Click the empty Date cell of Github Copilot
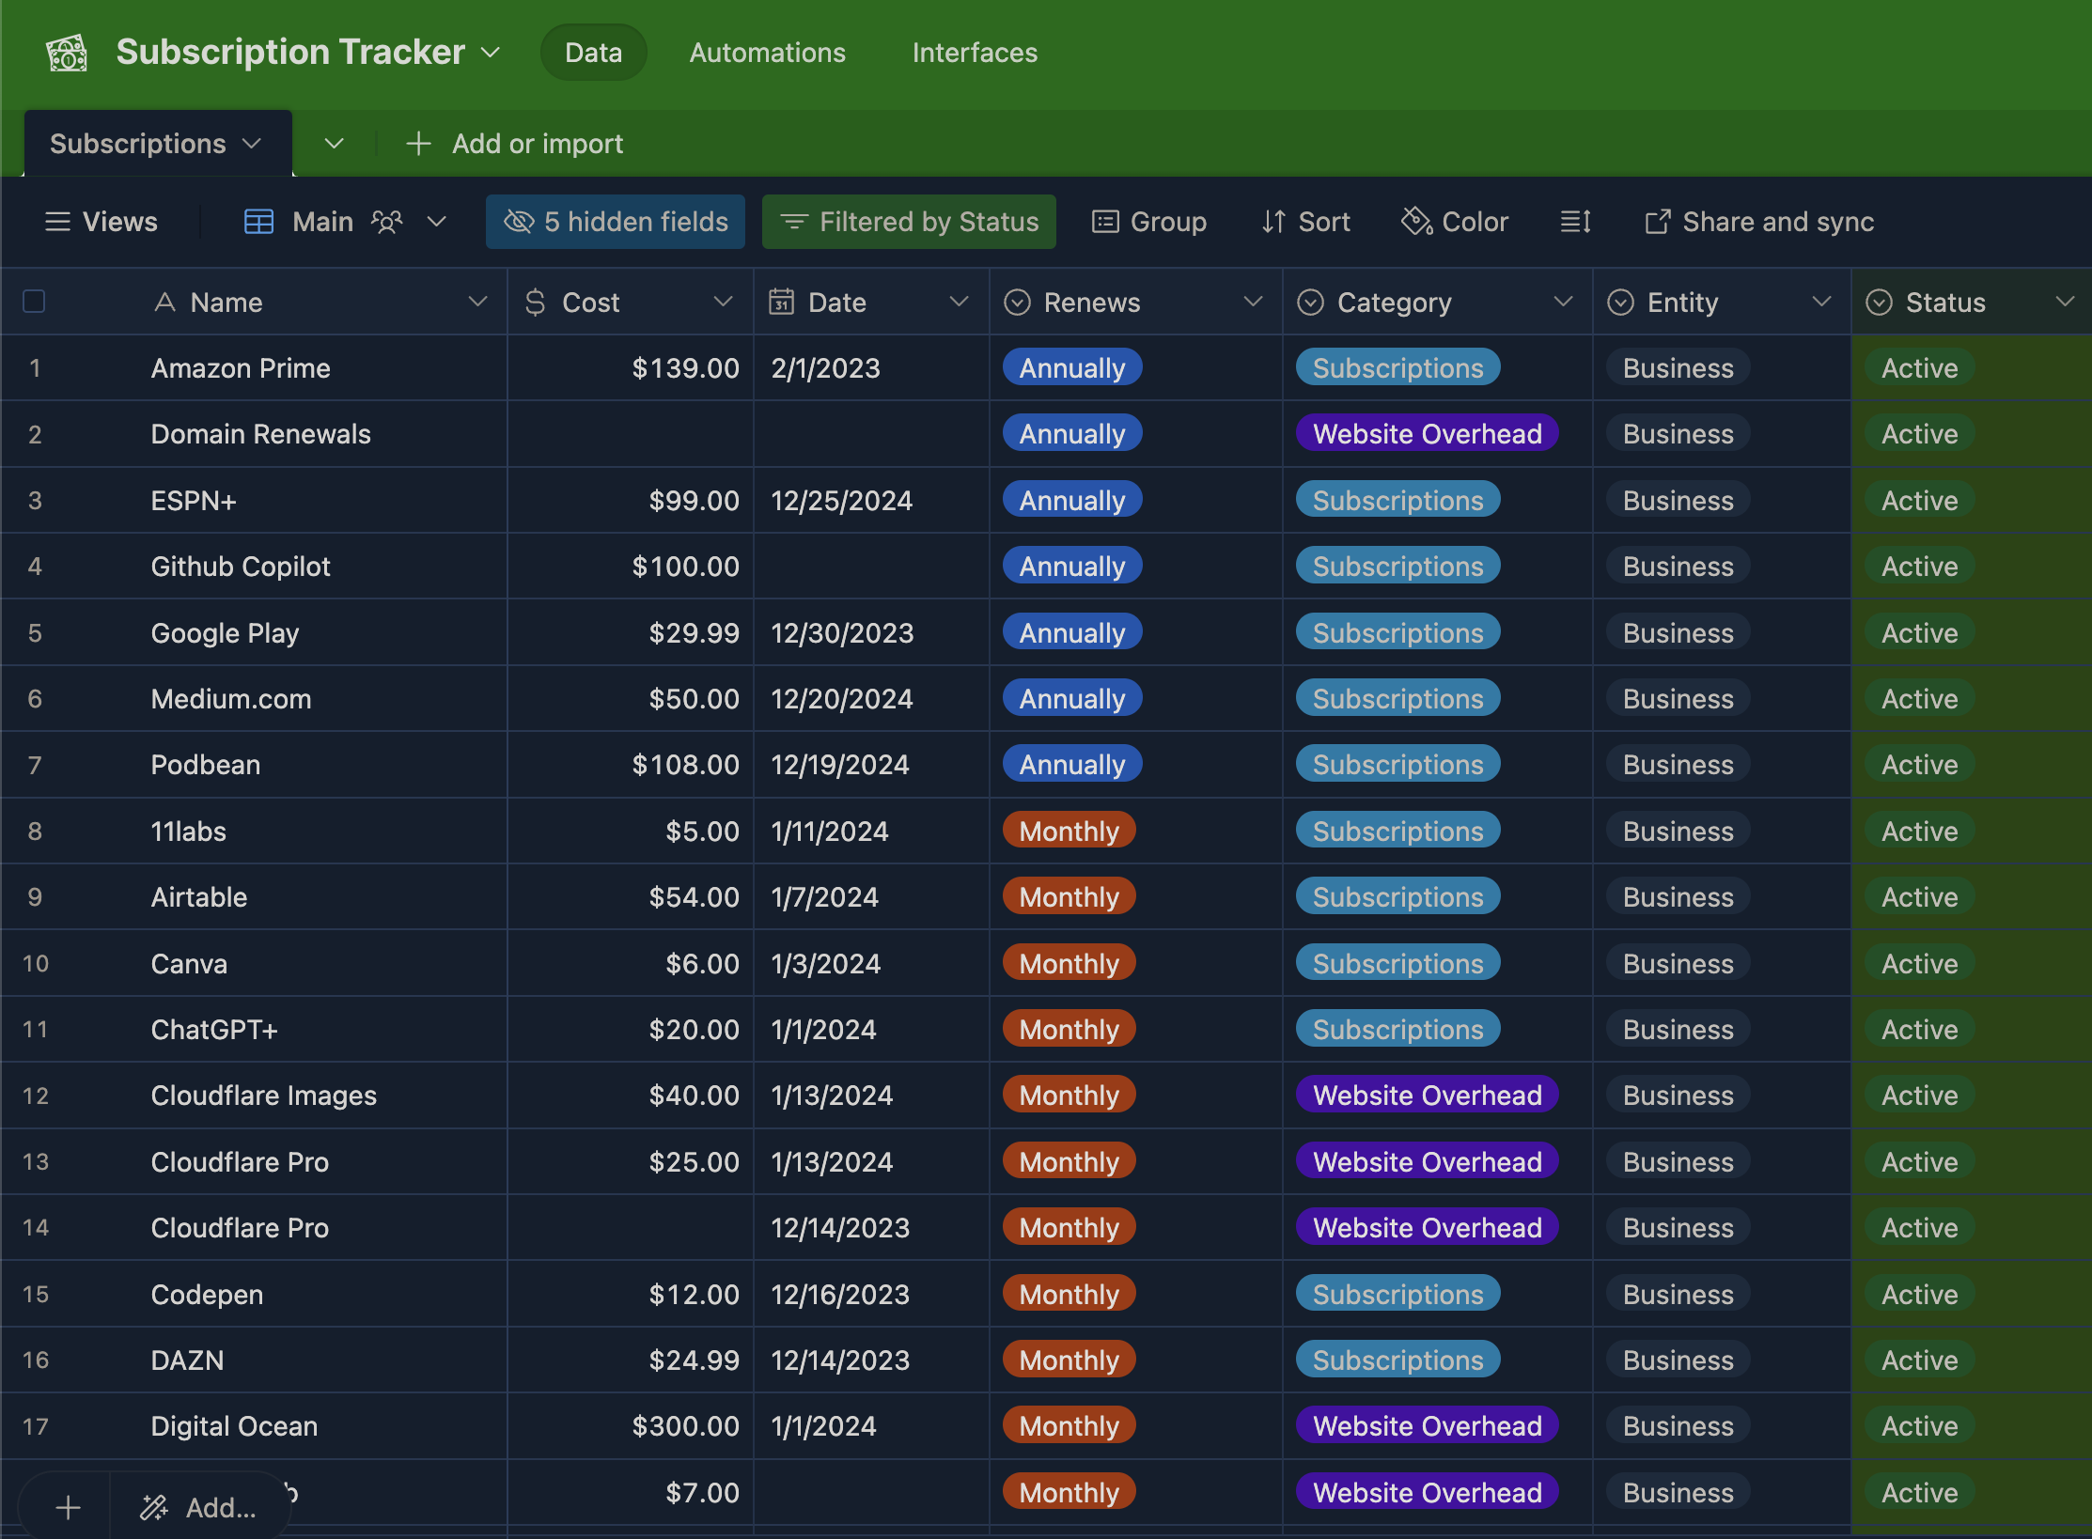 pyautogui.click(x=871, y=567)
